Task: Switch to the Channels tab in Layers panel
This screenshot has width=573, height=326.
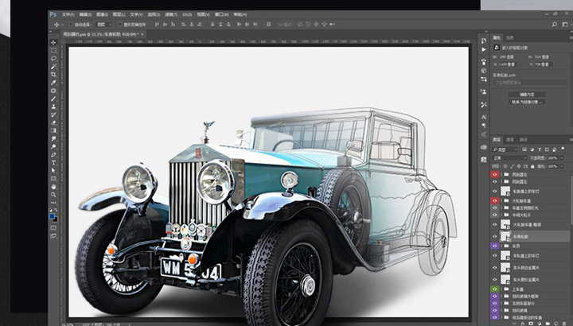Action: [511, 140]
